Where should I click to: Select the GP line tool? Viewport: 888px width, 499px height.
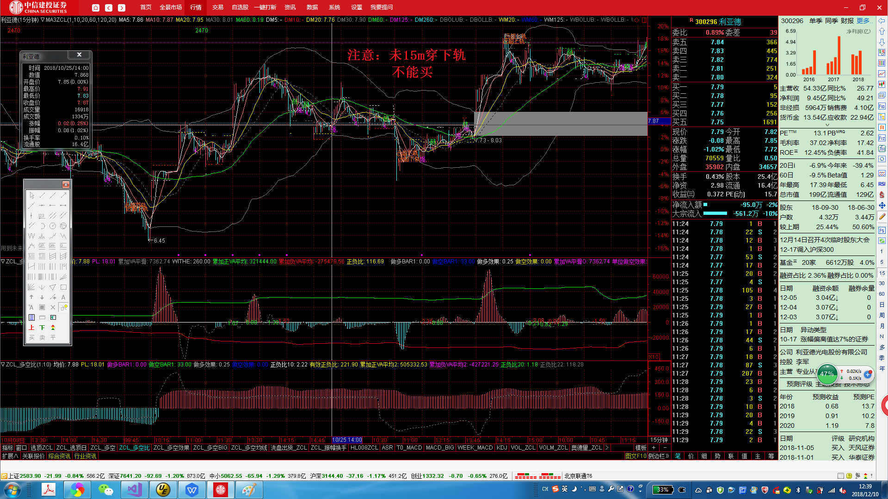(x=42, y=246)
